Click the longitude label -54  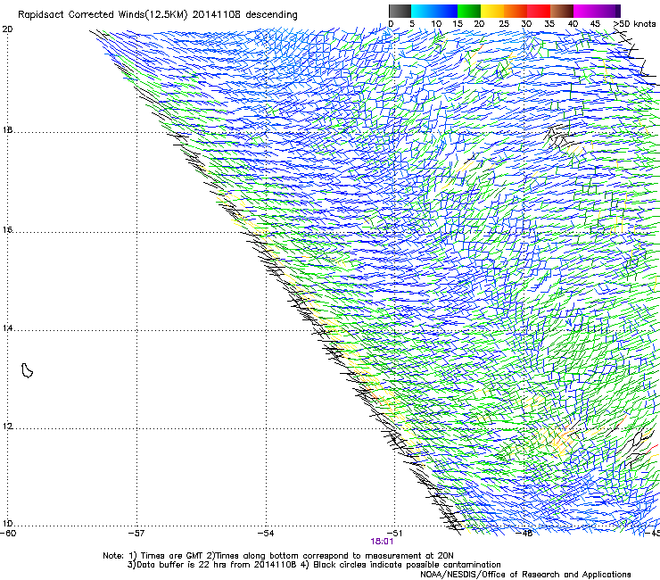(x=266, y=534)
